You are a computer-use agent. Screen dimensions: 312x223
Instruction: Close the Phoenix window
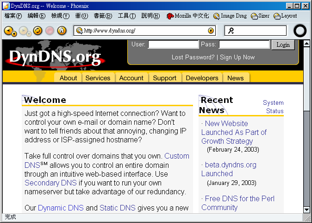(x=305, y=6)
